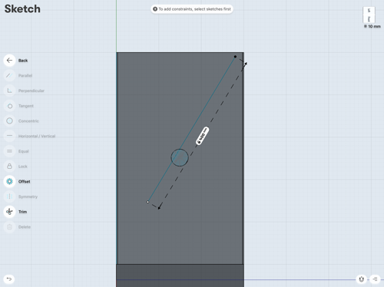
Task: Click the white endpoint of the line
Action: 147,202
